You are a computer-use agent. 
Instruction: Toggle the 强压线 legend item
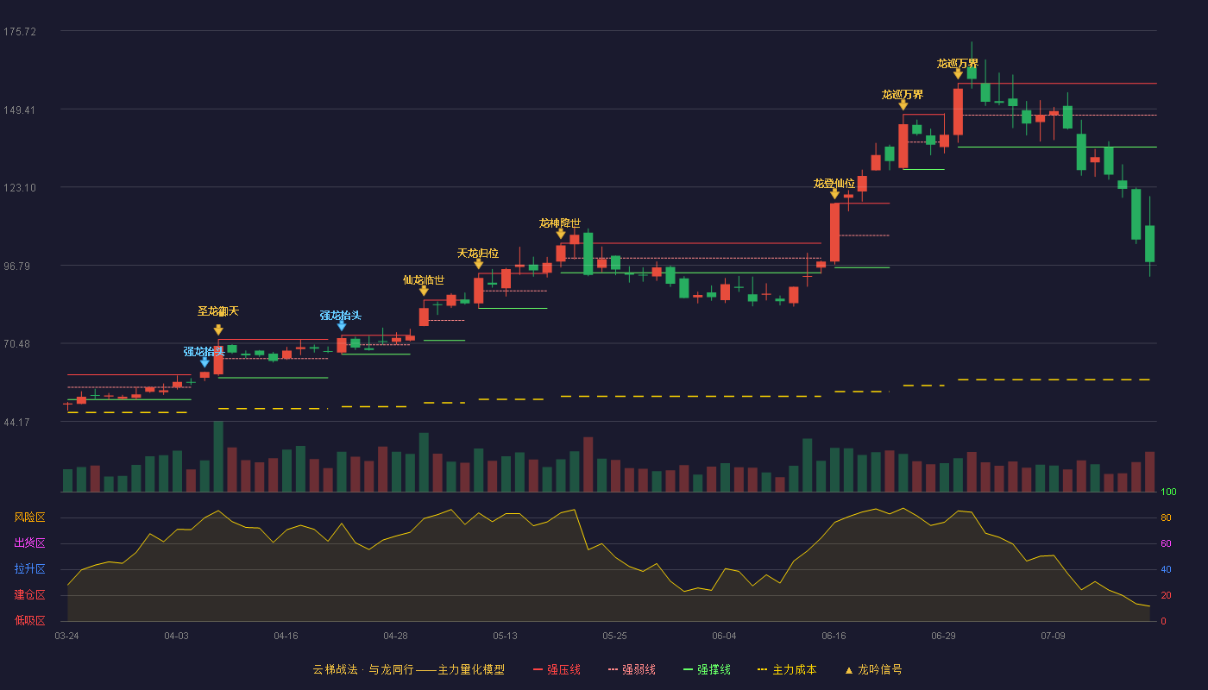(557, 669)
